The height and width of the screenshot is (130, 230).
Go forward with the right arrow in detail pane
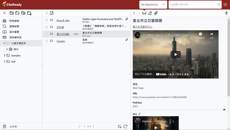tap(139, 13)
